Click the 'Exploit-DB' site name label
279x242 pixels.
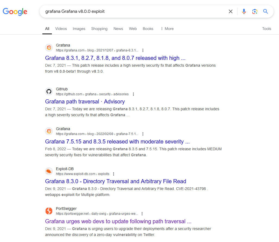tap(65, 169)
